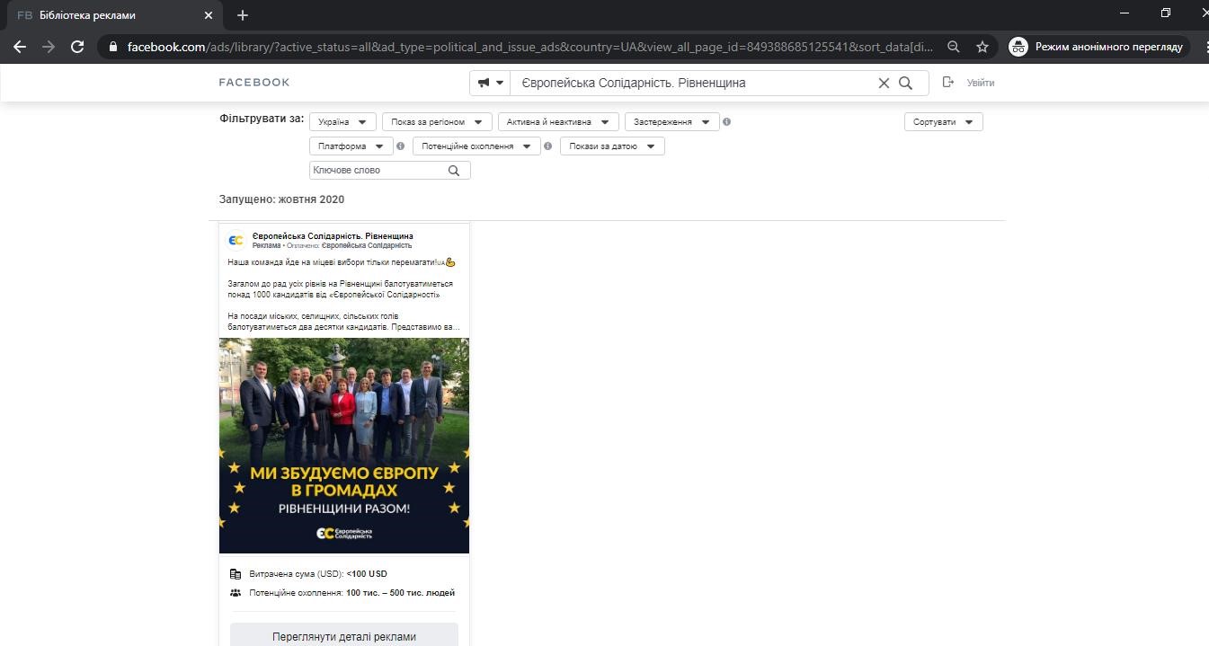Open Chrome menu three dots
Screen dimensions: 1209x646
coord(1205,47)
